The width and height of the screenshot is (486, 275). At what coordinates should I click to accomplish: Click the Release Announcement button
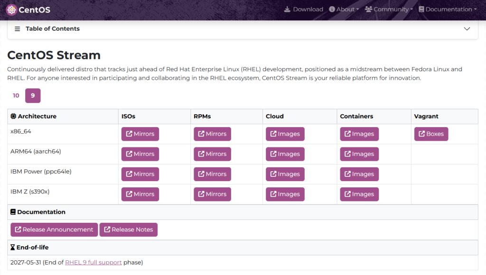[54, 230]
